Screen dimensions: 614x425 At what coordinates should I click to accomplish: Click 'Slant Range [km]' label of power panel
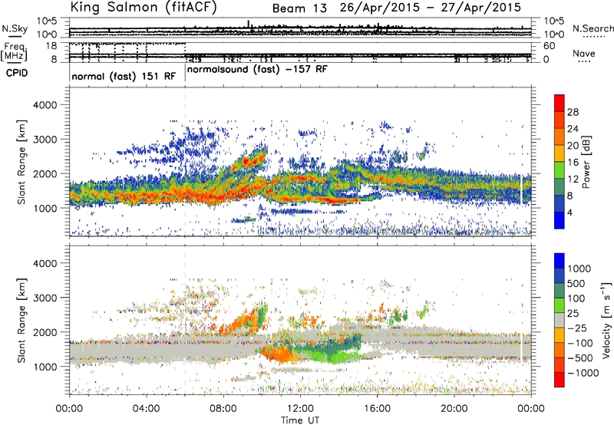click(21, 162)
